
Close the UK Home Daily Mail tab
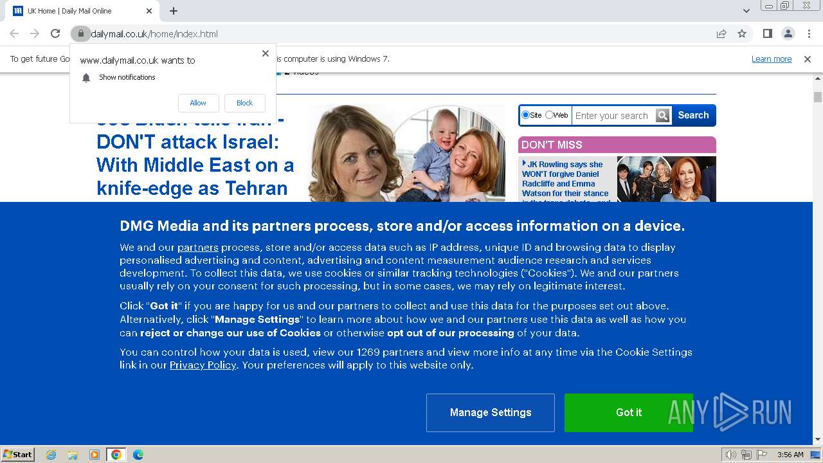pyautogui.click(x=149, y=11)
